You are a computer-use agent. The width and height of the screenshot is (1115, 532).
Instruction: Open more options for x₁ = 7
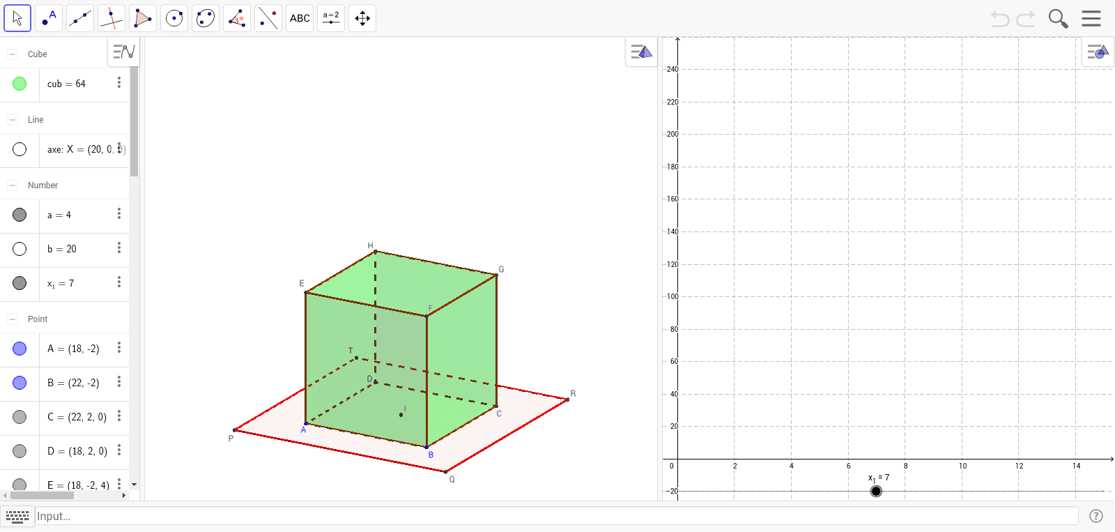[x=119, y=282]
